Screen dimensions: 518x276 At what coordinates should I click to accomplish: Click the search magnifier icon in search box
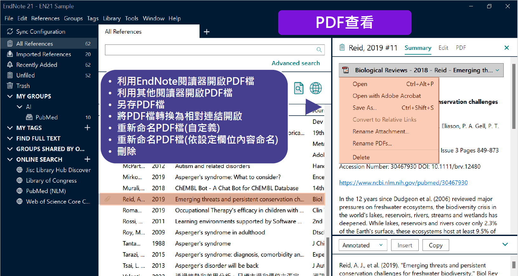[x=319, y=50]
